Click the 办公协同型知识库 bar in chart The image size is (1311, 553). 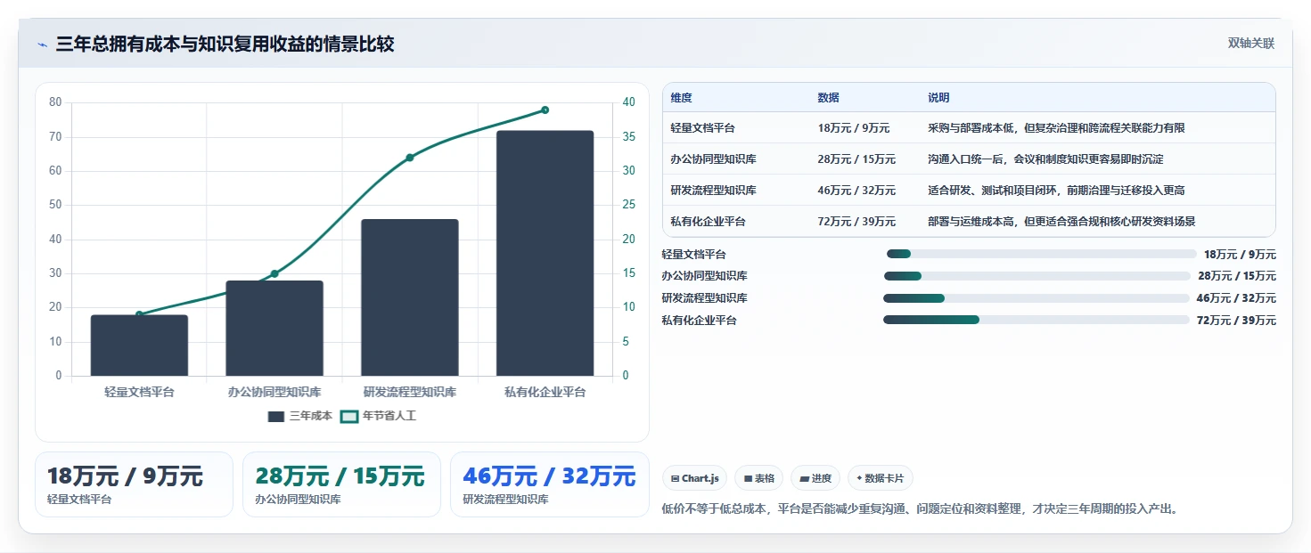pos(274,329)
